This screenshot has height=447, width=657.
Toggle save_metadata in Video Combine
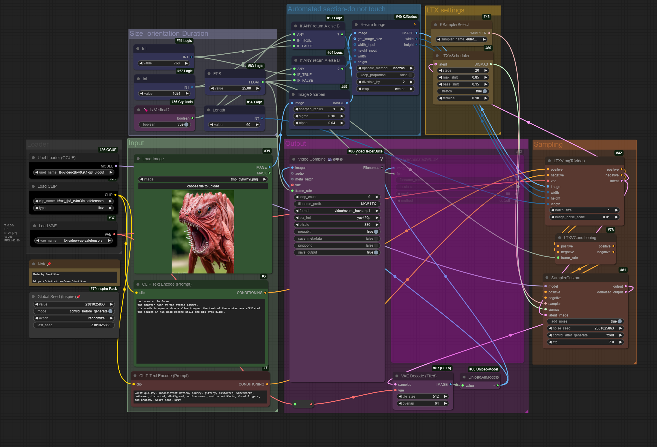pos(376,239)
